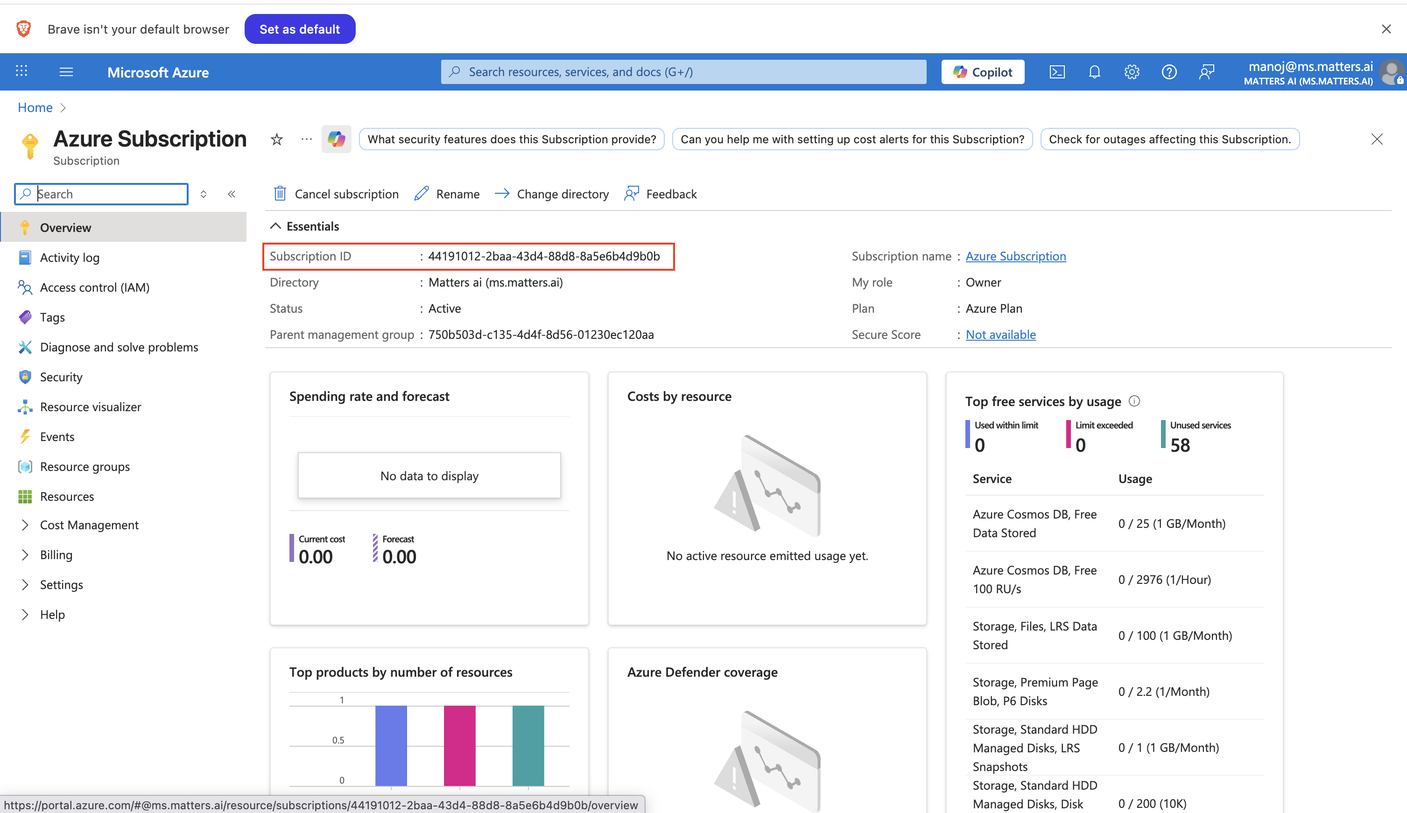
Task: Click the Unused services count 58
Action: click(x=1180, y=445)
